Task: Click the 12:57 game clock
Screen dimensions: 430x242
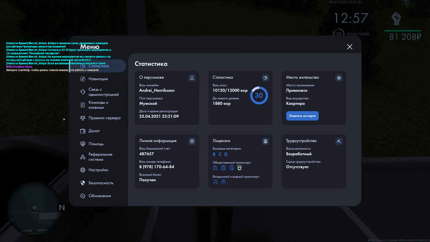Action: [x=351, y=18]
